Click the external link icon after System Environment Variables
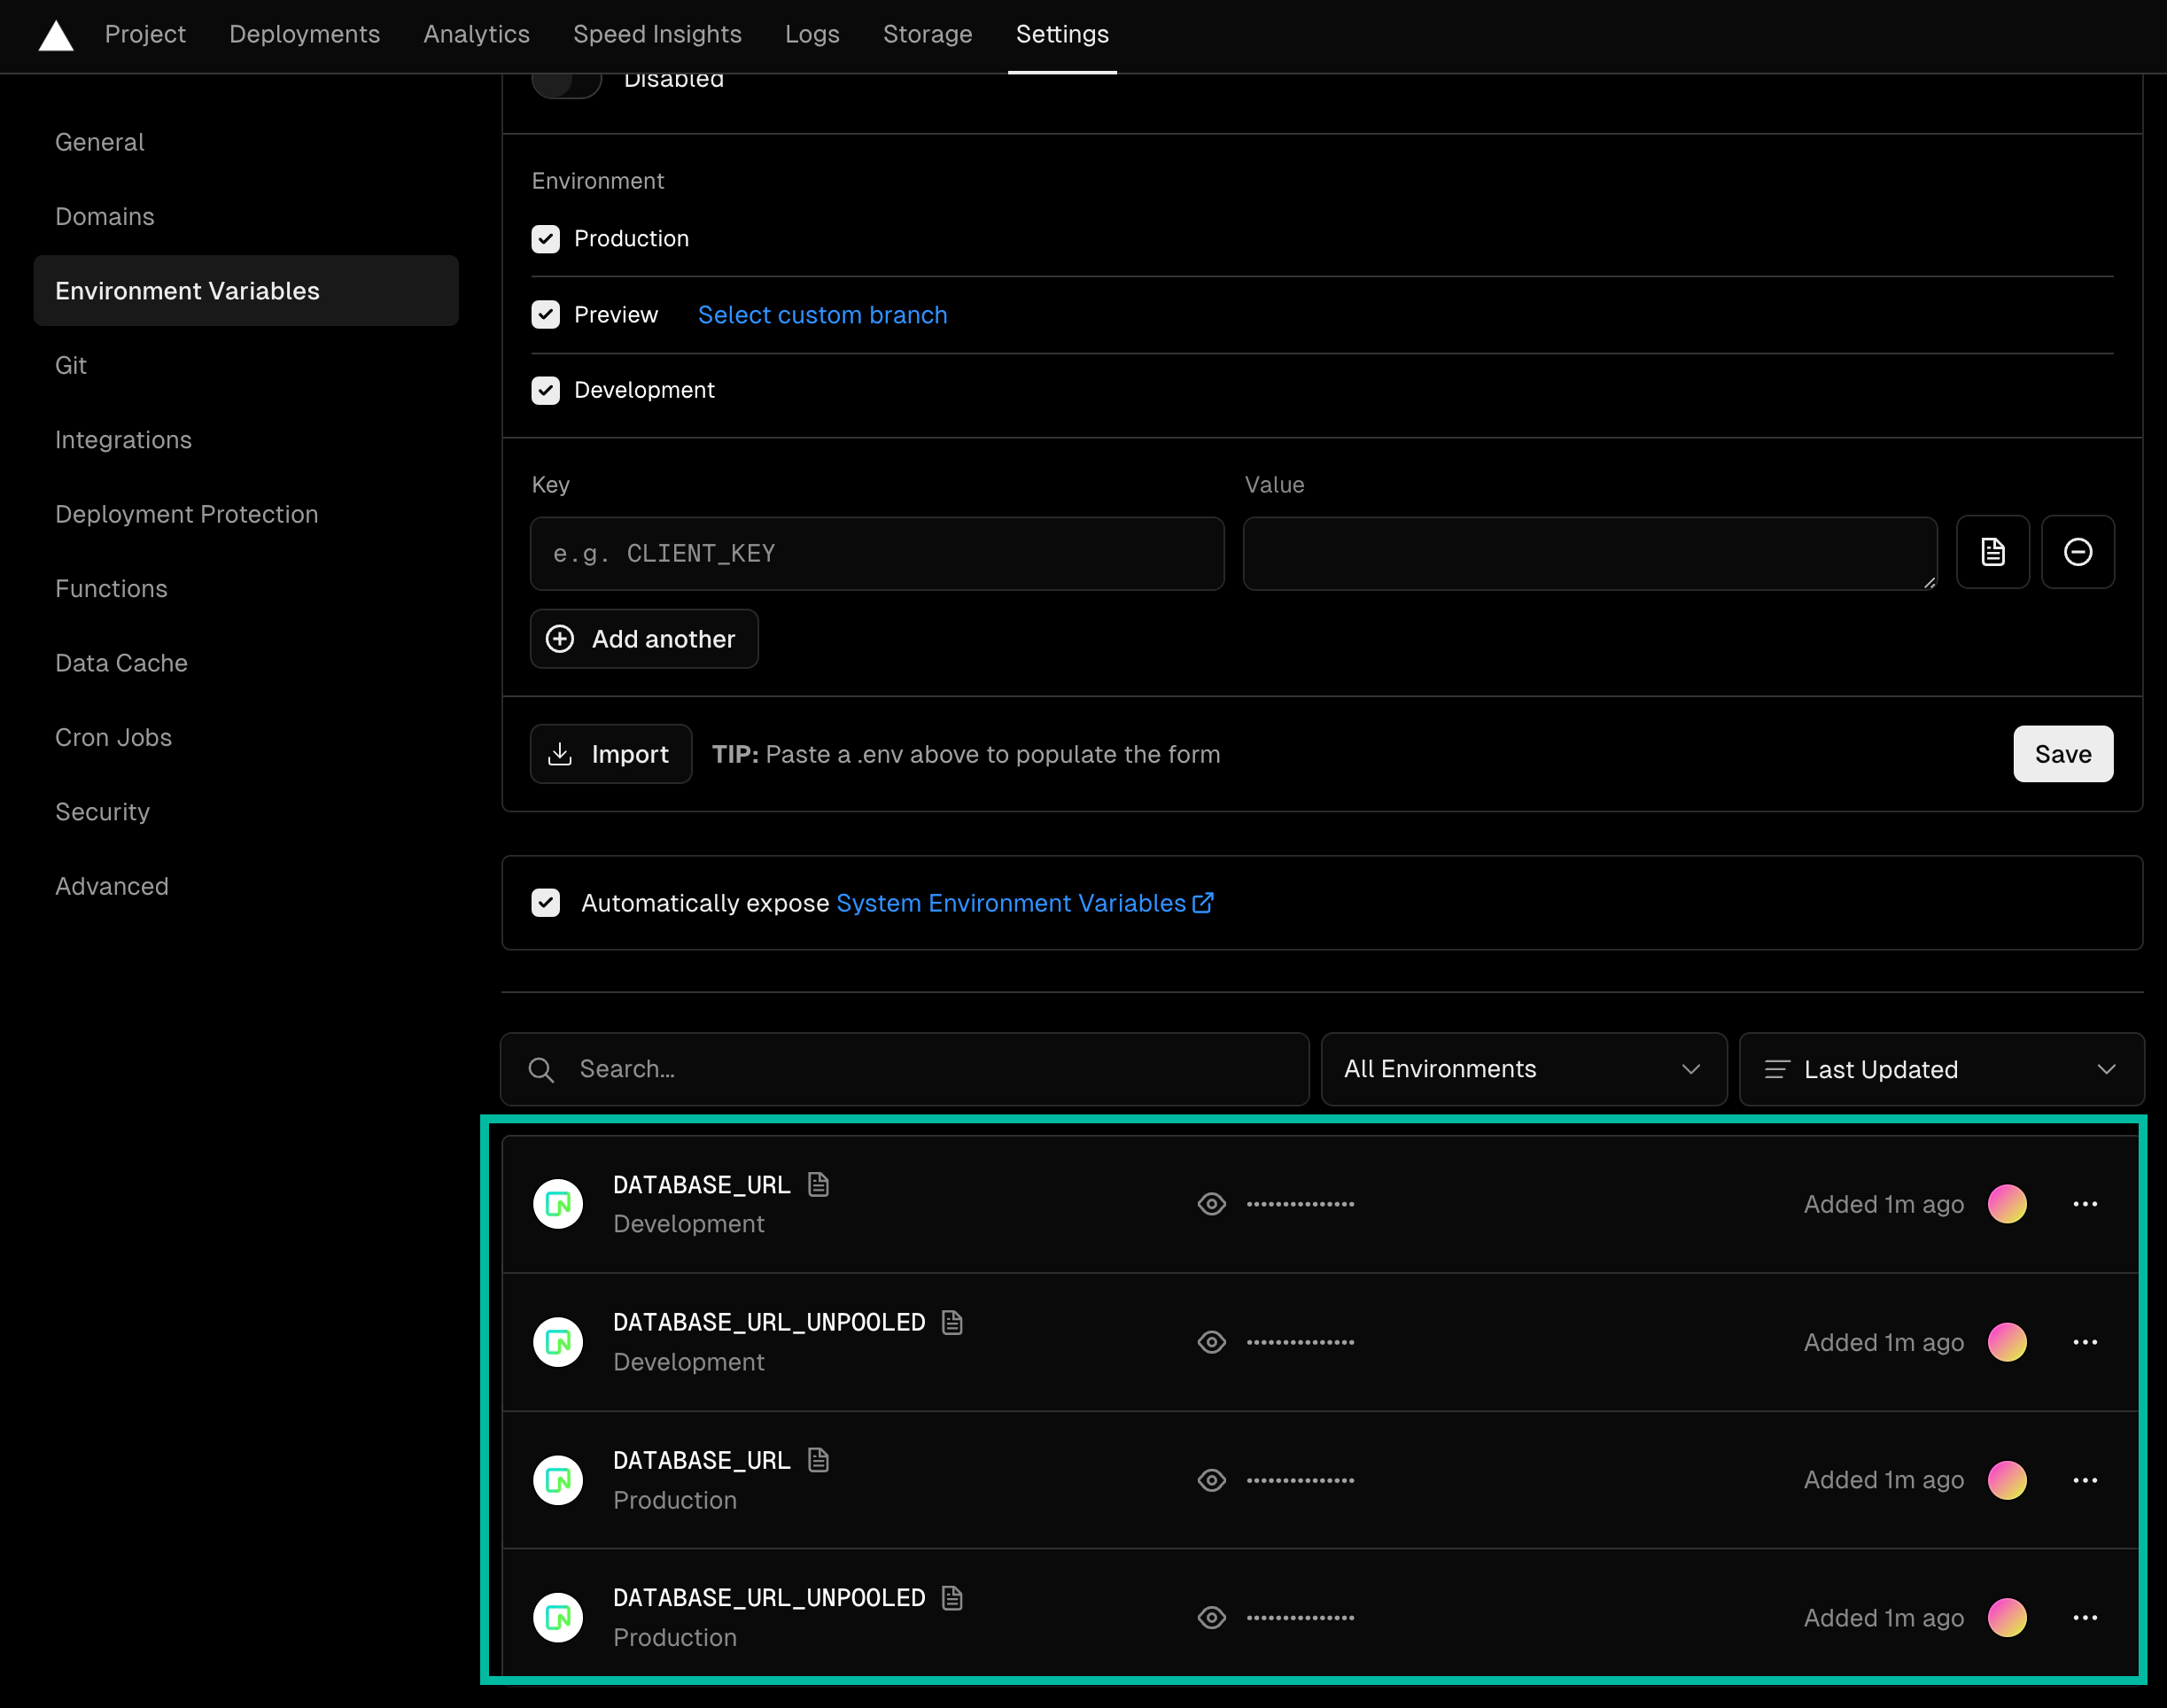The width and height of the screenshot is (2167, 1708). tap(1203, 903)
